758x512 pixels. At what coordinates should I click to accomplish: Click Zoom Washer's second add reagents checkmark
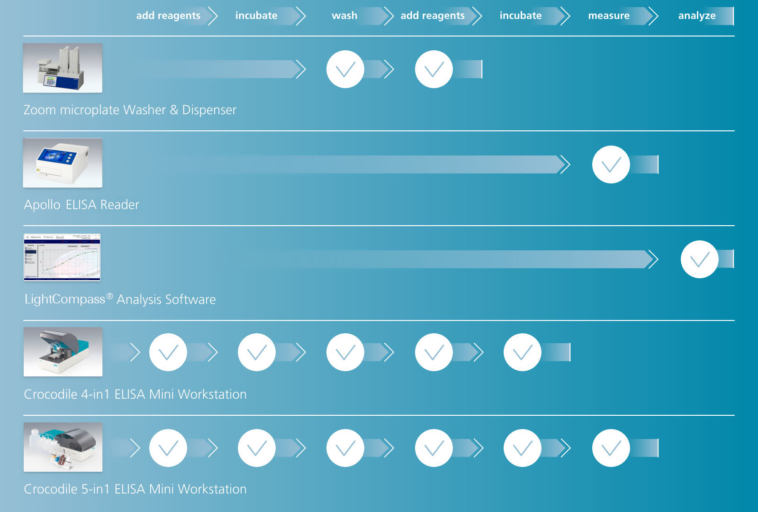pyautogui.click(x=434, y=69)
